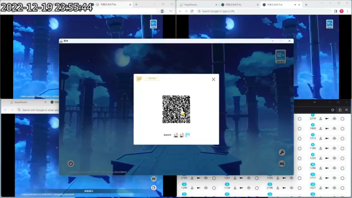Click the calendar icon in bottom-left game page
The width and height of the screenshot is (352, 198).
coord(154,179)
